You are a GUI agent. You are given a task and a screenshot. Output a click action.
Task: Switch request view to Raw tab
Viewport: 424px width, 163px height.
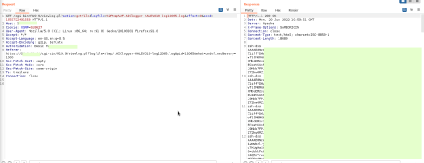tap(22, 10)
